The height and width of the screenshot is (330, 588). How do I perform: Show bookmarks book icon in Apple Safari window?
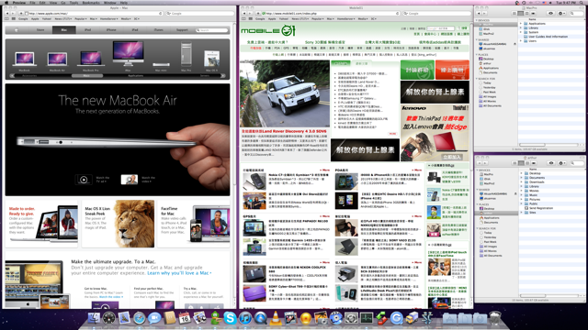coord(7,18)
